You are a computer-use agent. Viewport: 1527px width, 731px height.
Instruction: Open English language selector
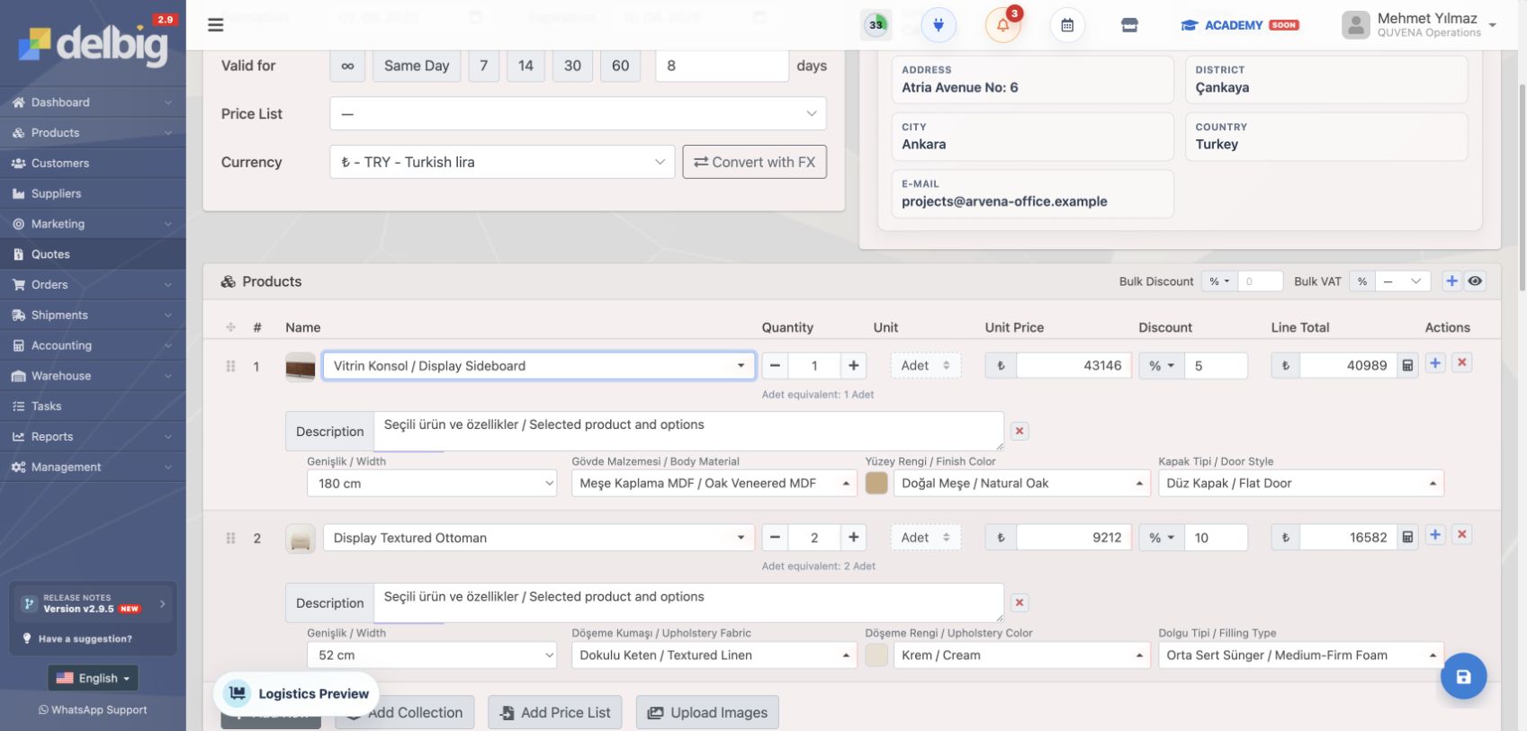click(x=93, y=678)
